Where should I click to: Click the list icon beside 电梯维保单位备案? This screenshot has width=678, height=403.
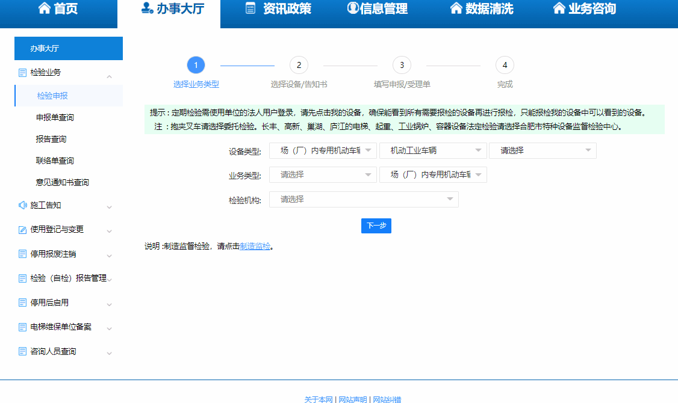pyautogui.click(x=22, y=327)
